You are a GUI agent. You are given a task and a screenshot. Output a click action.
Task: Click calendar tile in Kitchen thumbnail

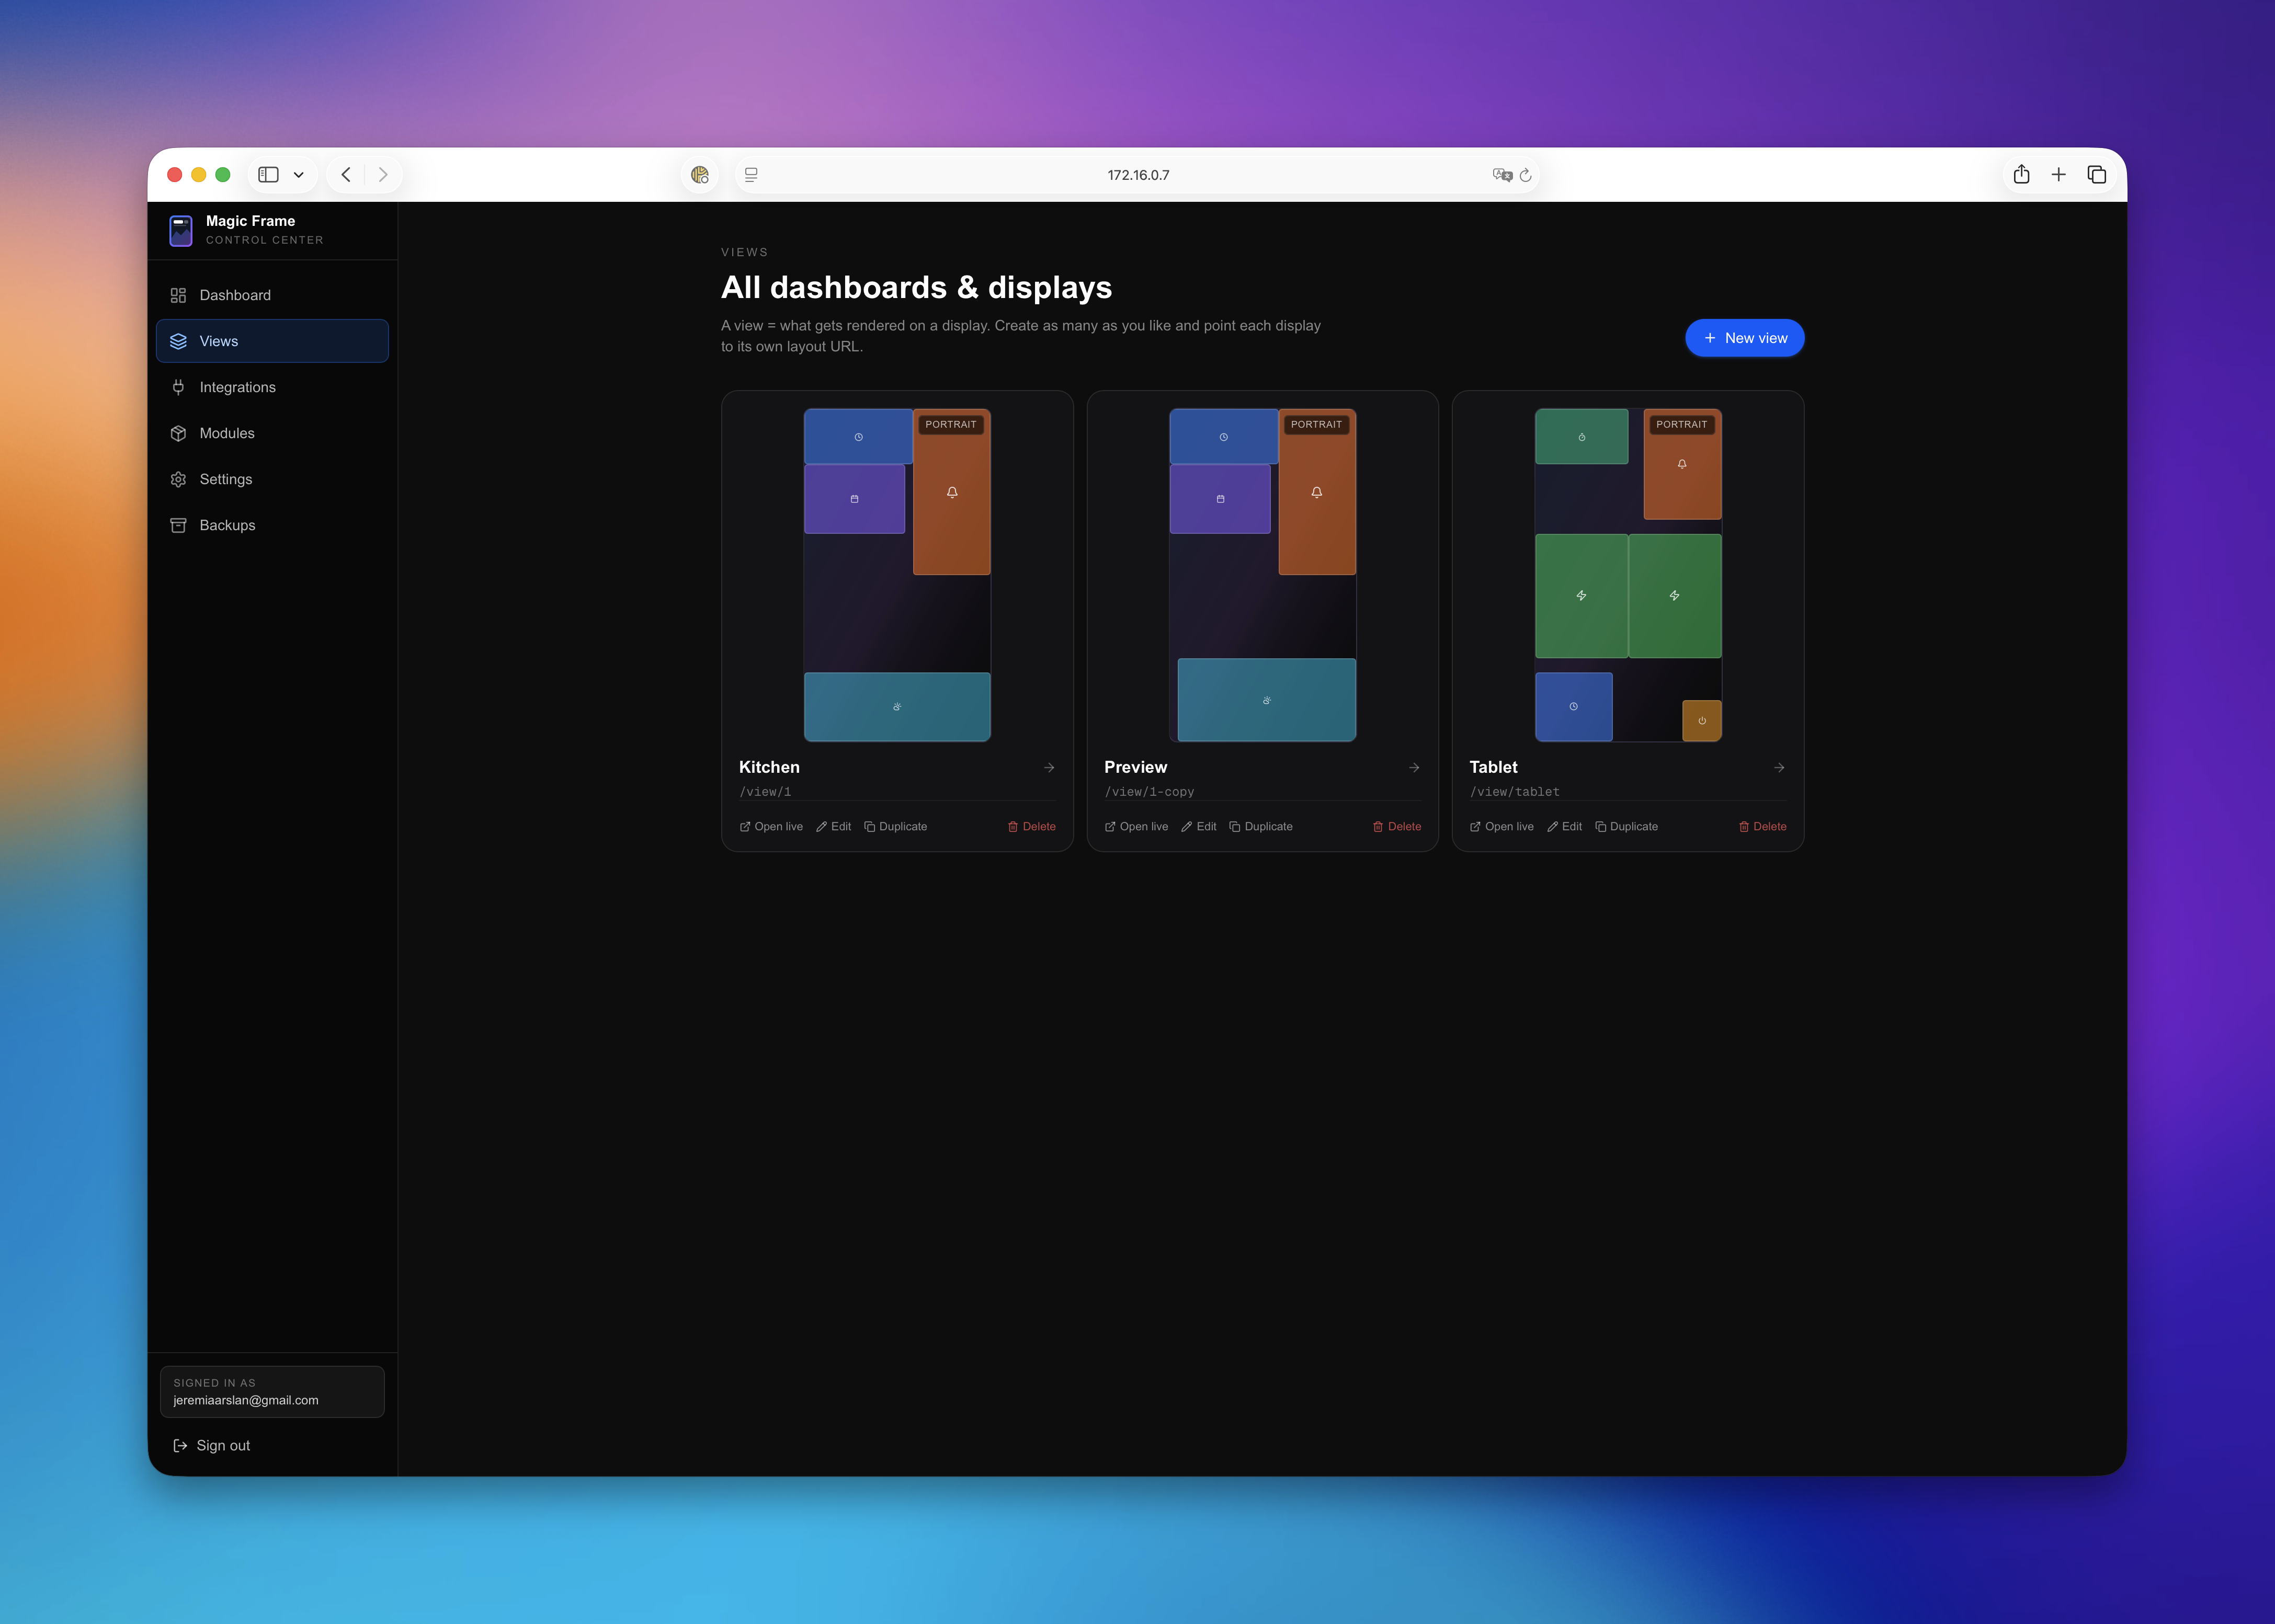pyautogui.click(x=854, y=499)
